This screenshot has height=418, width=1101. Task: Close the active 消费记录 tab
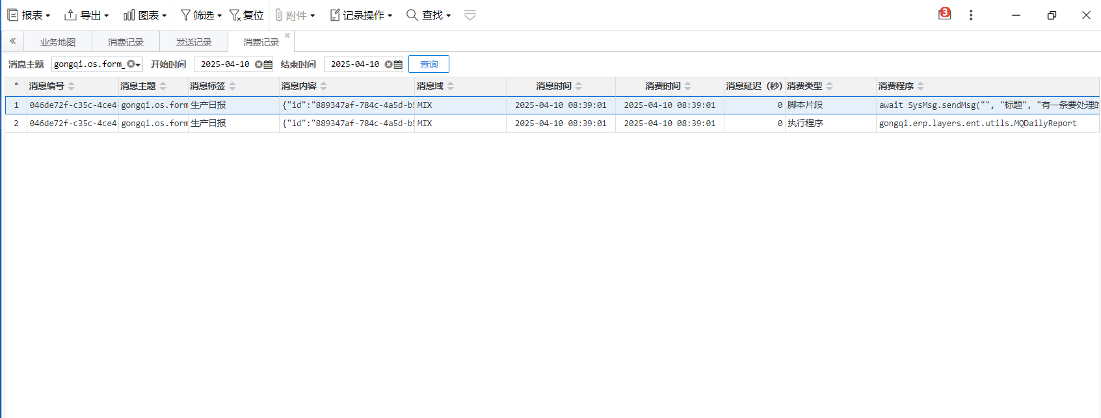287,36
